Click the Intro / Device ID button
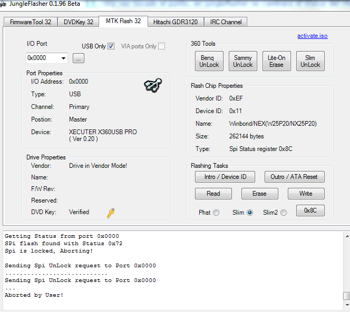Image resolution: width=350 pixels, height=312 pixels. (x=225, y=177)
